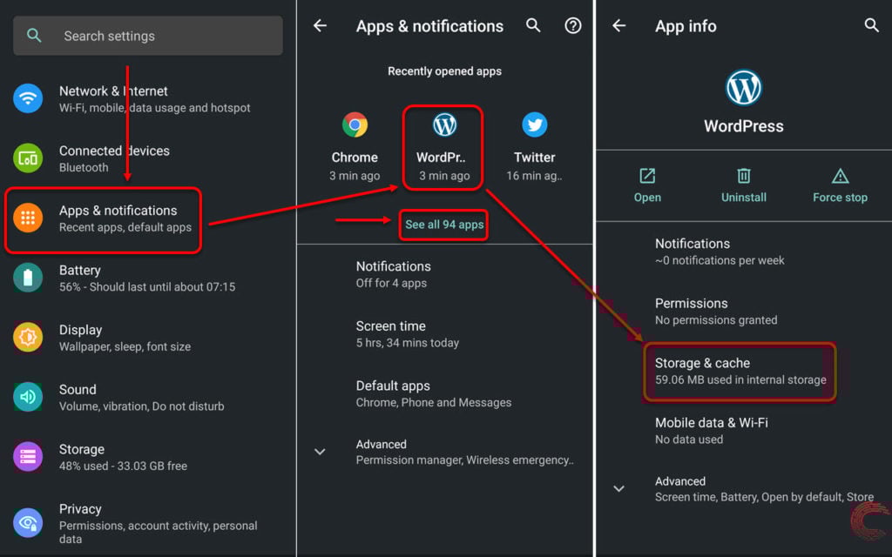Tap Force stop button
Viewport: 892px width, 557px height.
click(x=840, y=185)
